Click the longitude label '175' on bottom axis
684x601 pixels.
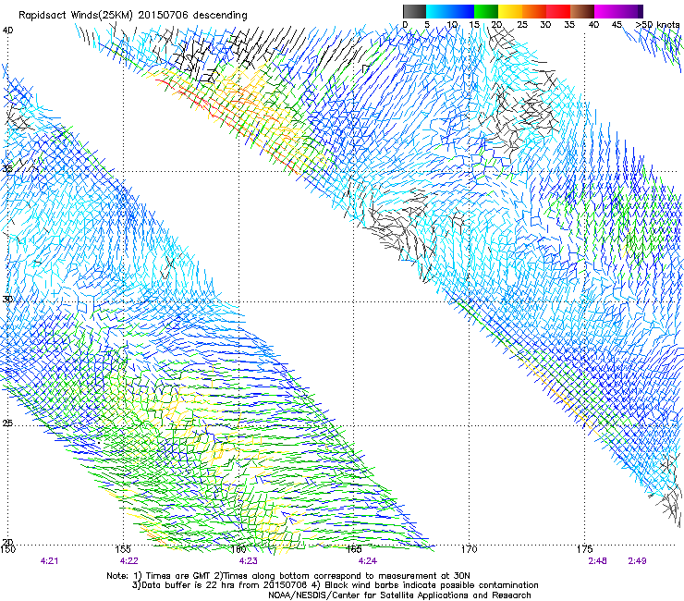584,549
